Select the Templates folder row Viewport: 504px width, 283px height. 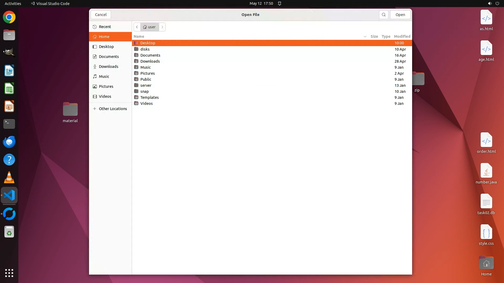click(x=149, y=97)
